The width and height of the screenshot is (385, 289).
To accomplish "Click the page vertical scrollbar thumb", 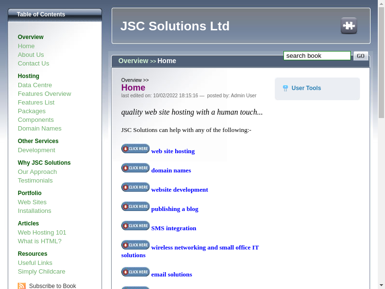I will (x=381, y=63).
